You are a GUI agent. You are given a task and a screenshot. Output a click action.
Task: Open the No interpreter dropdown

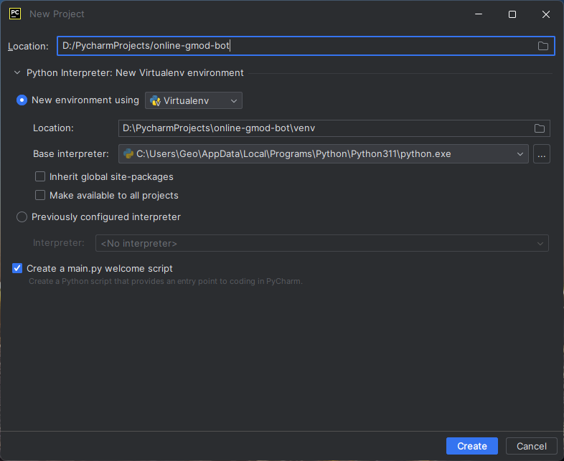pos(321,244)
